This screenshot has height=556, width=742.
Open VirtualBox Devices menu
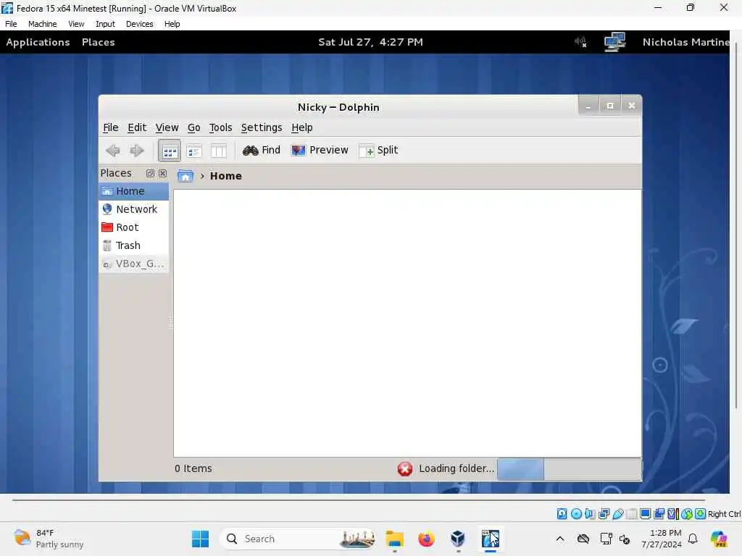140,24
